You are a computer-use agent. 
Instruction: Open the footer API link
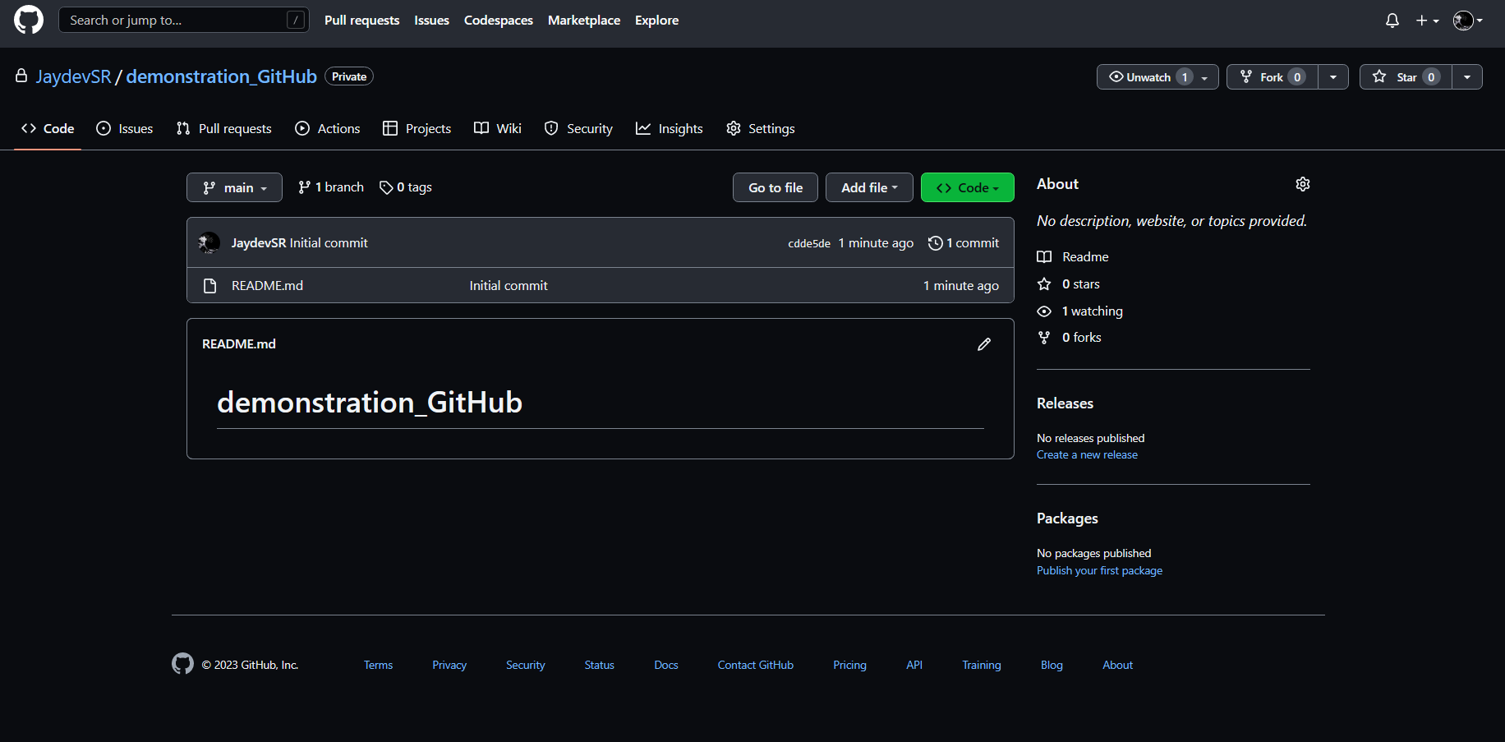point(914,665)
